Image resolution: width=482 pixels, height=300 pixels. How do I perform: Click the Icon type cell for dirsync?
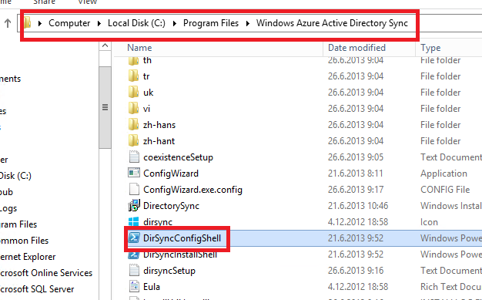[429, 222]
